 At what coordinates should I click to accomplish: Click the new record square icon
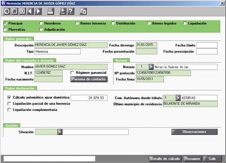point(15,11)
